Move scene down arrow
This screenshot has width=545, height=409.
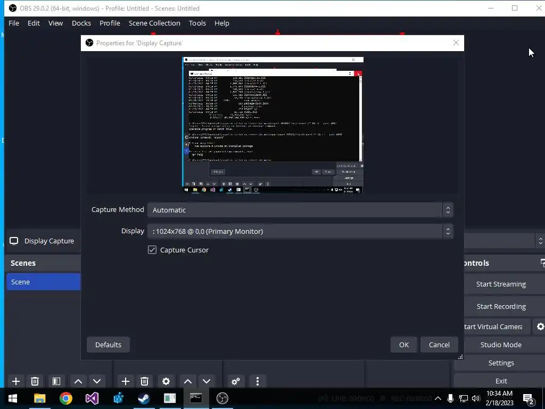(x=97, y=381)
